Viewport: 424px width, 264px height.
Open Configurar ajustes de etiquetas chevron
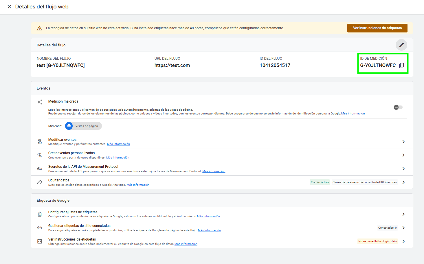coord(403,214)
